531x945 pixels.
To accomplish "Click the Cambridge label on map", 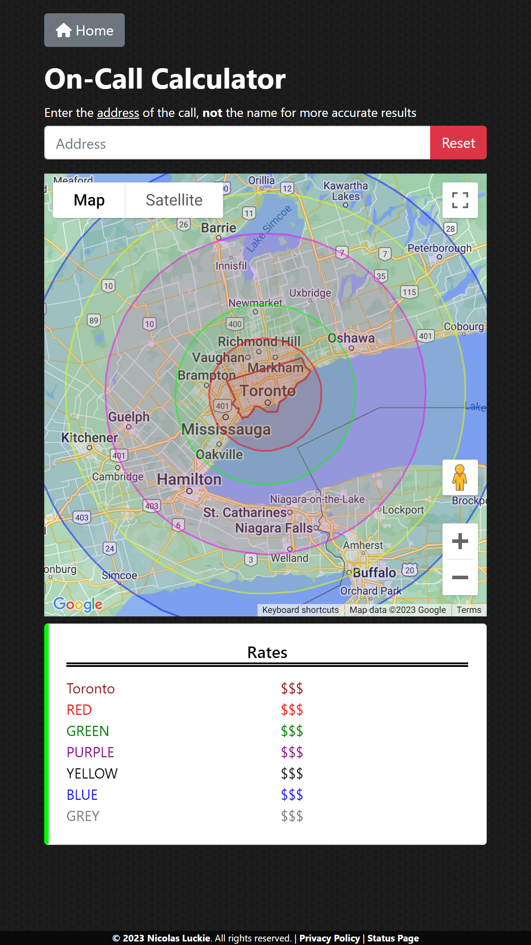I will [118, 476].
